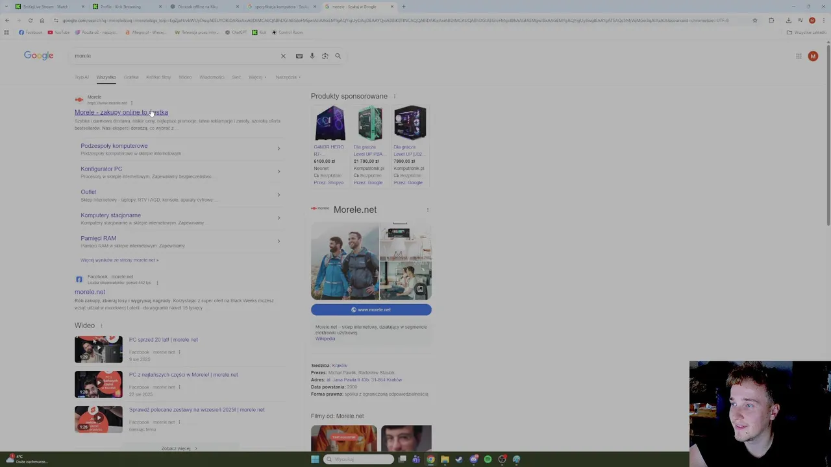Select the Tryb AI search tab
Image resolution: width=831 pixels, height=467 pixels.
click(x=82, y=77)
